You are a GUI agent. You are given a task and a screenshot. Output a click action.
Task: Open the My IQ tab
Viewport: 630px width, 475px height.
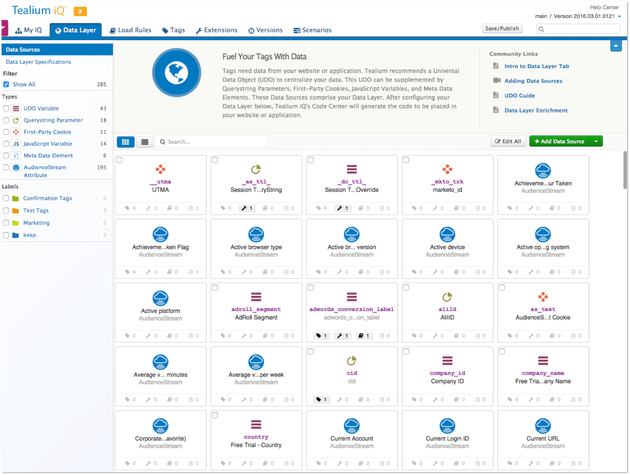click(x=28, y=30)
